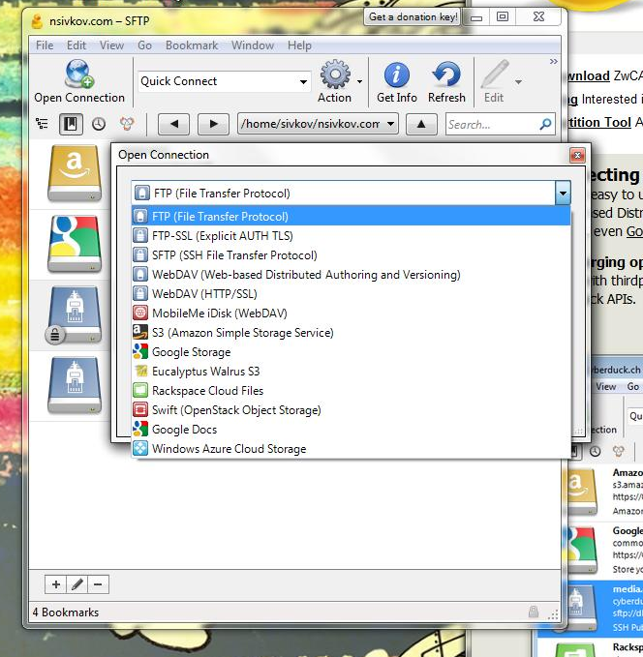Screen dimensions: 643x657
Task: Click the Get Info icon
Action: click(396, 75)
